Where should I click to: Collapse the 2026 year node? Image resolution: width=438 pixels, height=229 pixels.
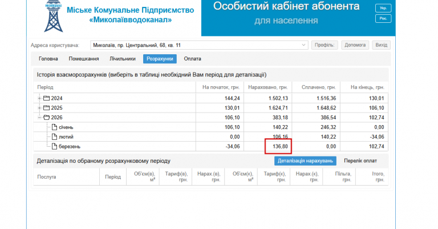(x=39, y=118)
